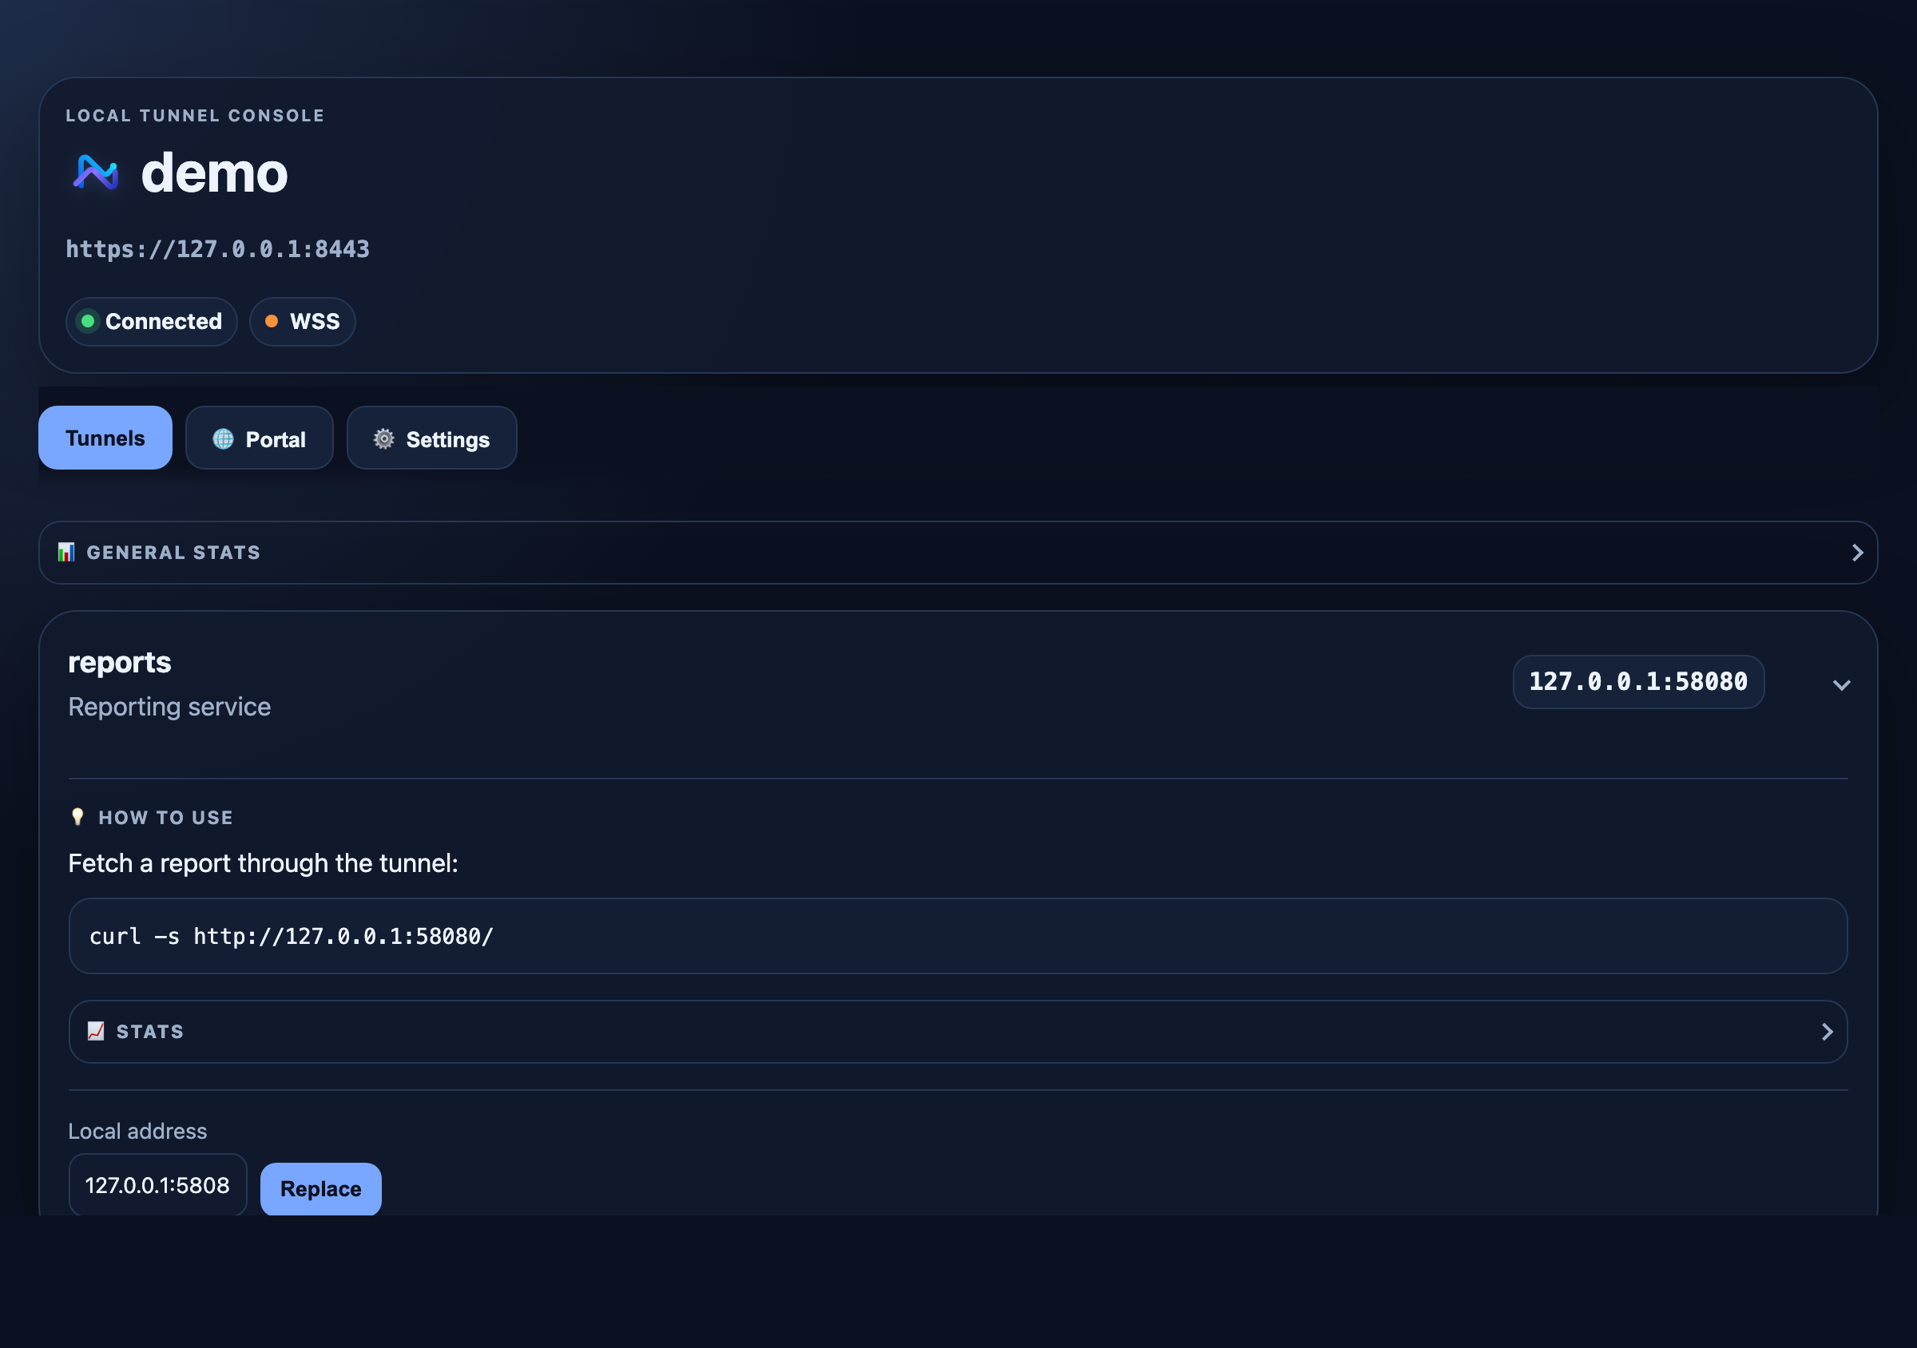Click the https://127.0.0.1:8443 server URL

tap(217, 248)
